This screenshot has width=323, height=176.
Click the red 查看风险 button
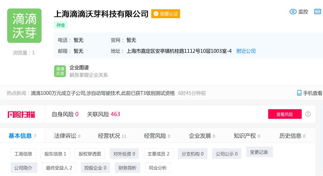285,114
